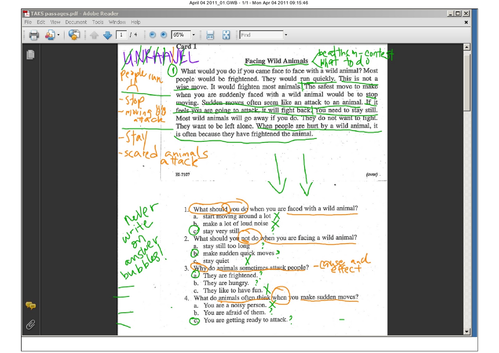Open the Help menu

coord(136,22)
